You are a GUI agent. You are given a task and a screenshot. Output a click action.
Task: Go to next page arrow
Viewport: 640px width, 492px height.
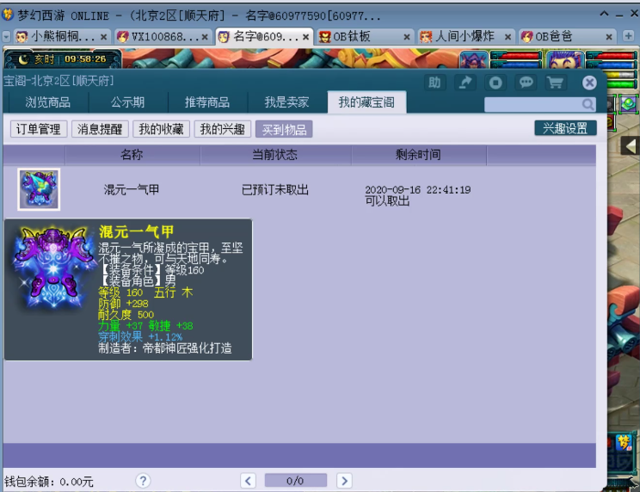point(344,481)
